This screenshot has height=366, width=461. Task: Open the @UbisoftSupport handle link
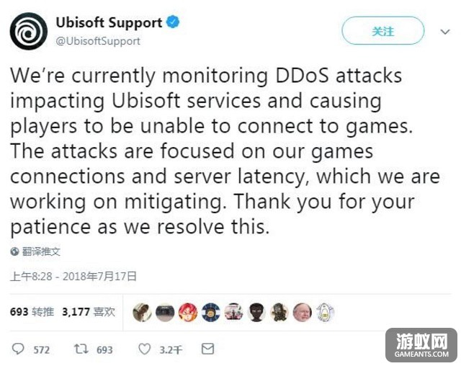pyautogui.click(x=98, y=41)
